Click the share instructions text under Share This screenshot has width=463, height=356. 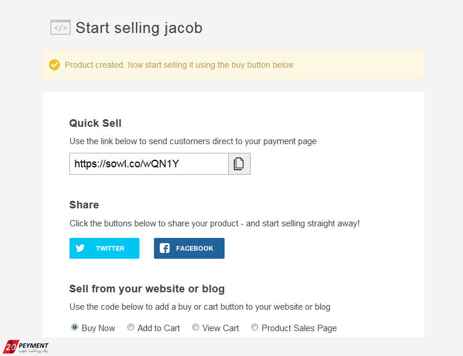[x=215, y=223]
